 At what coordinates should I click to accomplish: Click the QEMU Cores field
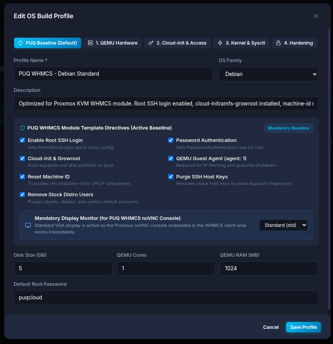click(x=166, y=268)
